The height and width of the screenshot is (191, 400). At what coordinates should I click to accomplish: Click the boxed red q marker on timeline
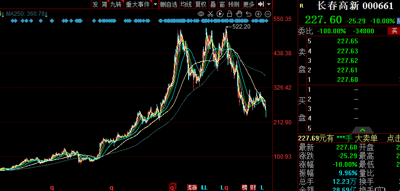173,188
